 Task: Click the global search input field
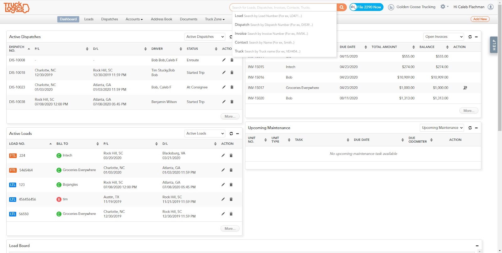click(283, 7)
